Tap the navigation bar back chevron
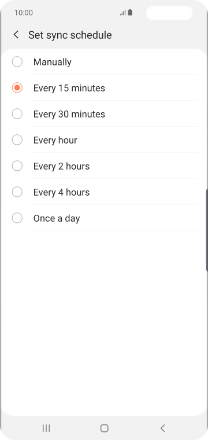208x440 pixels. pyautogui.click(x=162, y=428)
